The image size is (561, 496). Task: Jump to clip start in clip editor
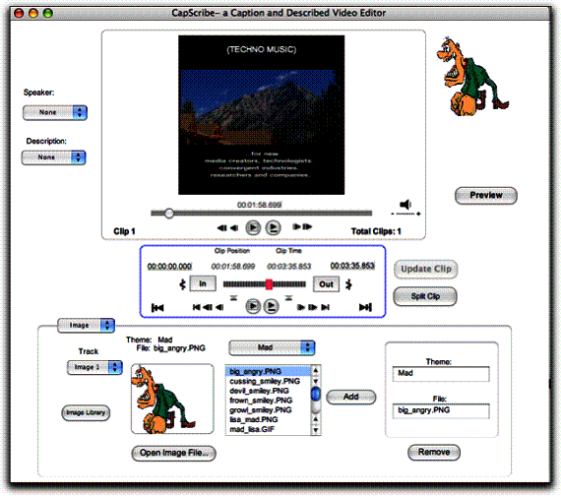pyautogui.click(x=157, y=307)
